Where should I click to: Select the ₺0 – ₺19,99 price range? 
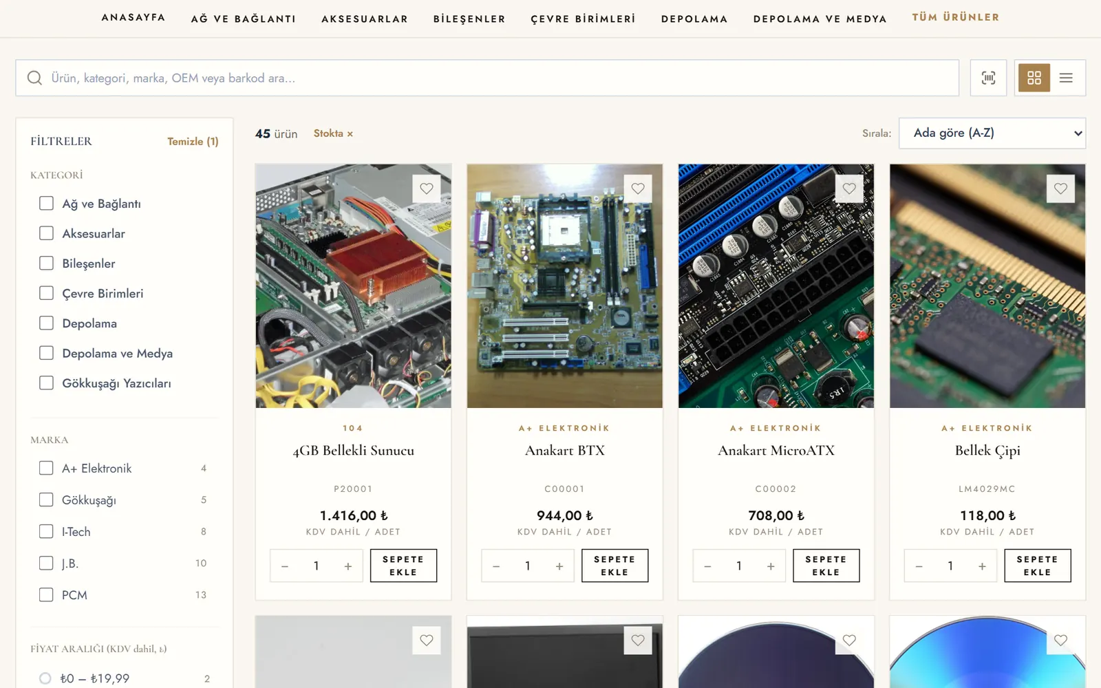pyautogui.click(x=45, y=678)
